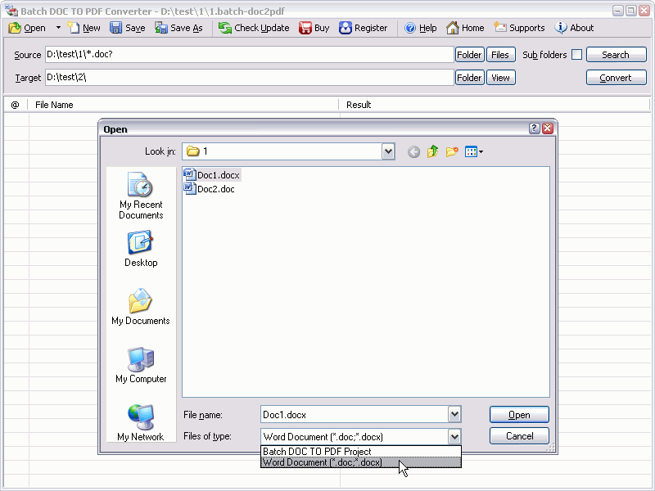Viewport: 655px width, 491px height.
Task: Create a new project with New
Action: click(84, 28)
